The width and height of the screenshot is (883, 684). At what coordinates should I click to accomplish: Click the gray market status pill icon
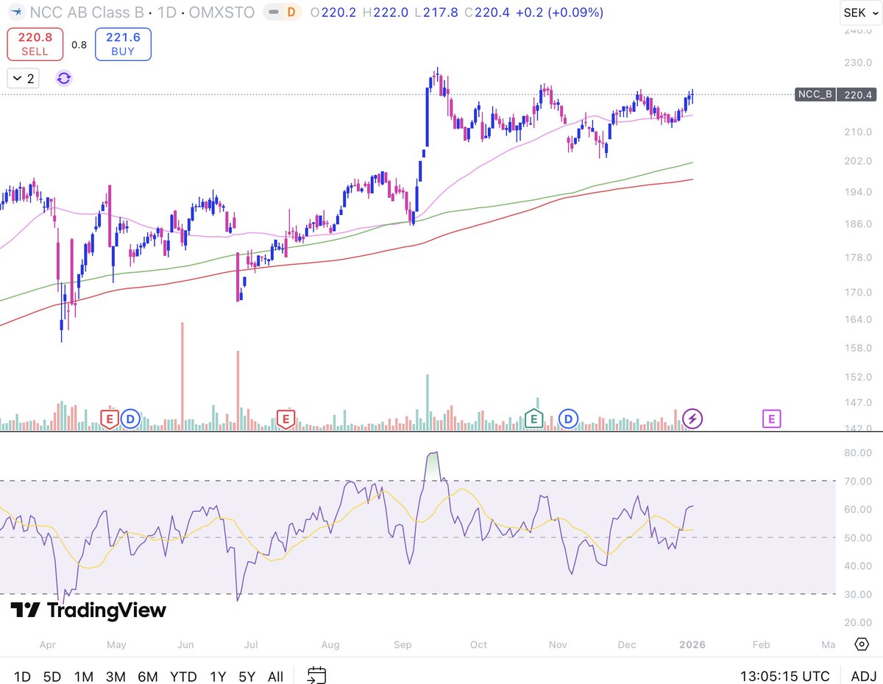click(272, 13)
